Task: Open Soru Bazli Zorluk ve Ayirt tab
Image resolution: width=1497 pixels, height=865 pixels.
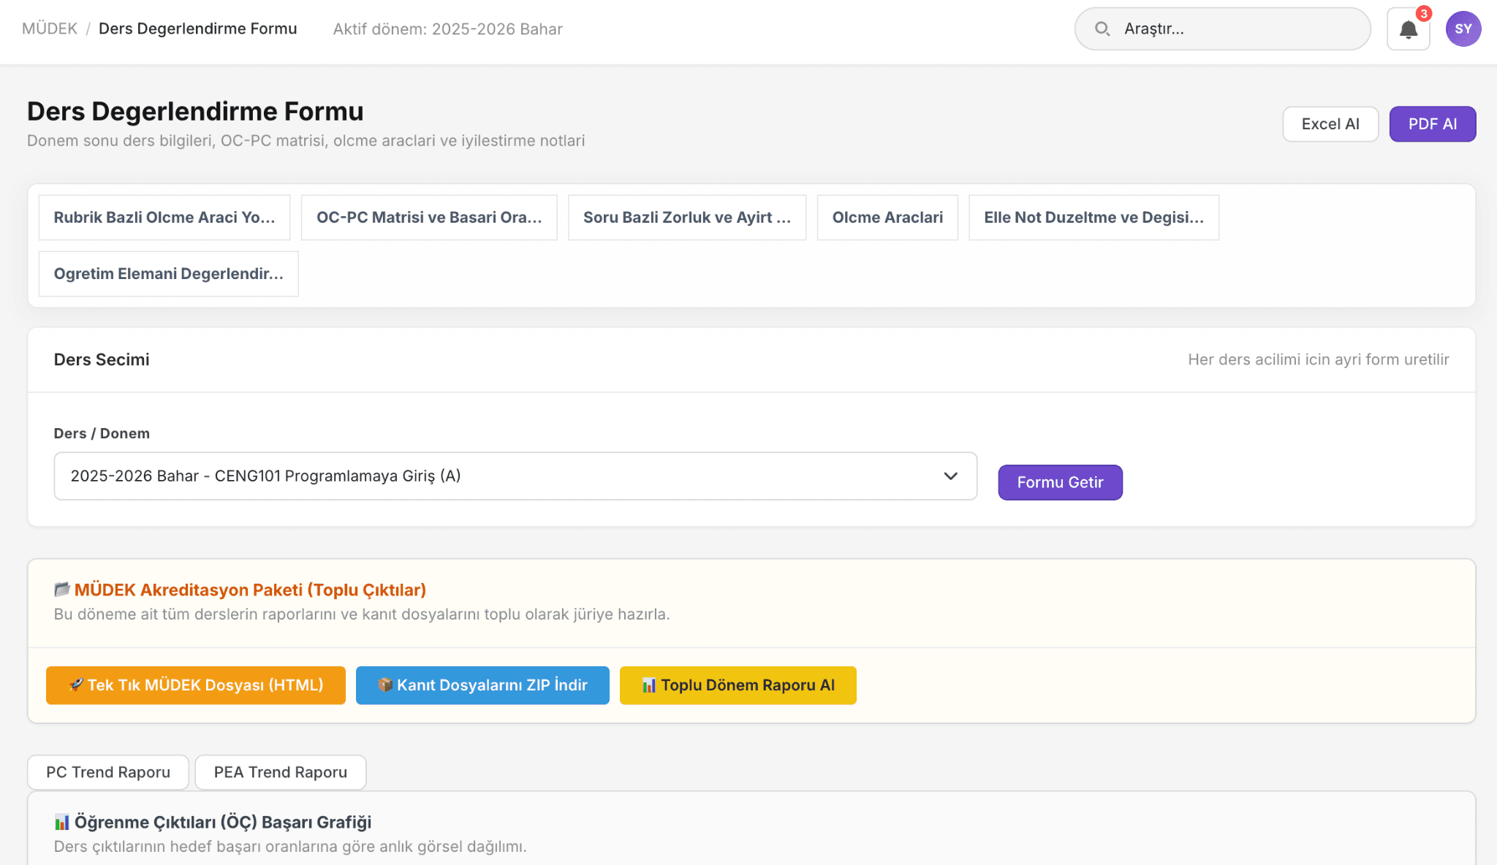Action: pyautogui.click(x=687, y=217)
